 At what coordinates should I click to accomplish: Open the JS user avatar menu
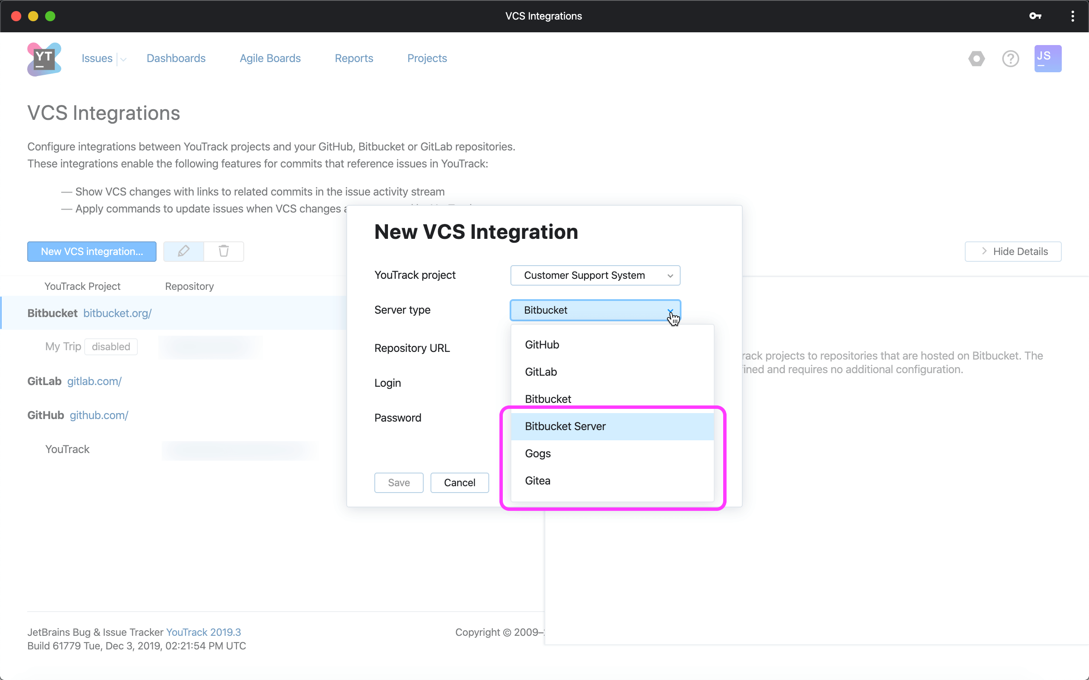tap(1047, 59)
